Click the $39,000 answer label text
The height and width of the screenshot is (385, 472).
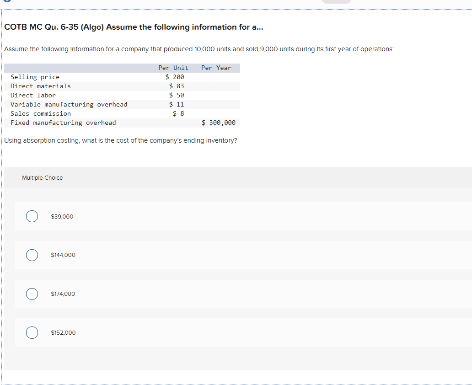tap(61, 216)
